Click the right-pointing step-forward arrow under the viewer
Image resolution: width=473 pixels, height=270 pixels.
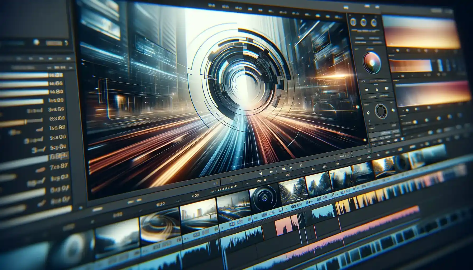[271, 172]
